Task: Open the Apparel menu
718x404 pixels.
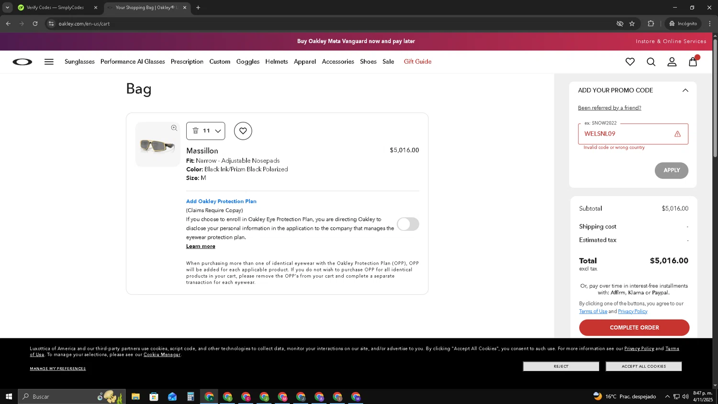Action: 305,62
